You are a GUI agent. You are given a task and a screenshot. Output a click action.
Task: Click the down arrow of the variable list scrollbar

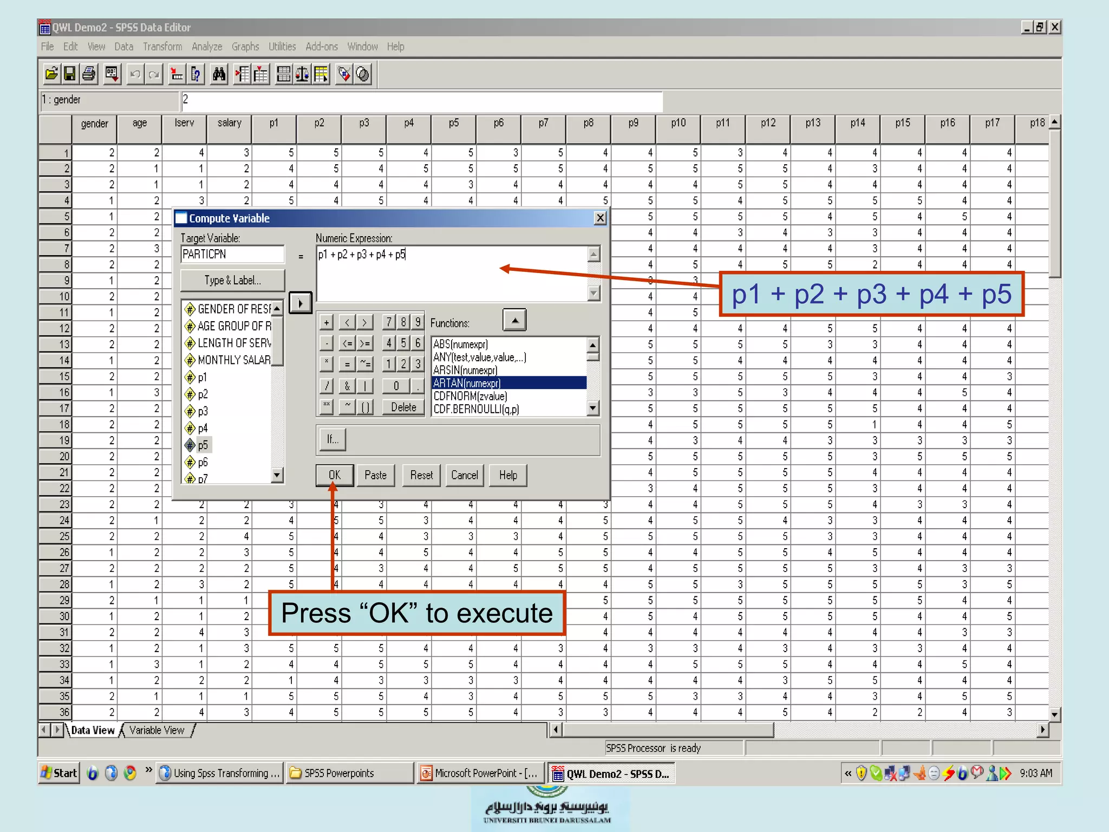[x=277, y=476]
